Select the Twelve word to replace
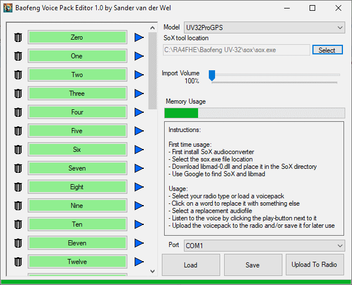 (78, 262)
